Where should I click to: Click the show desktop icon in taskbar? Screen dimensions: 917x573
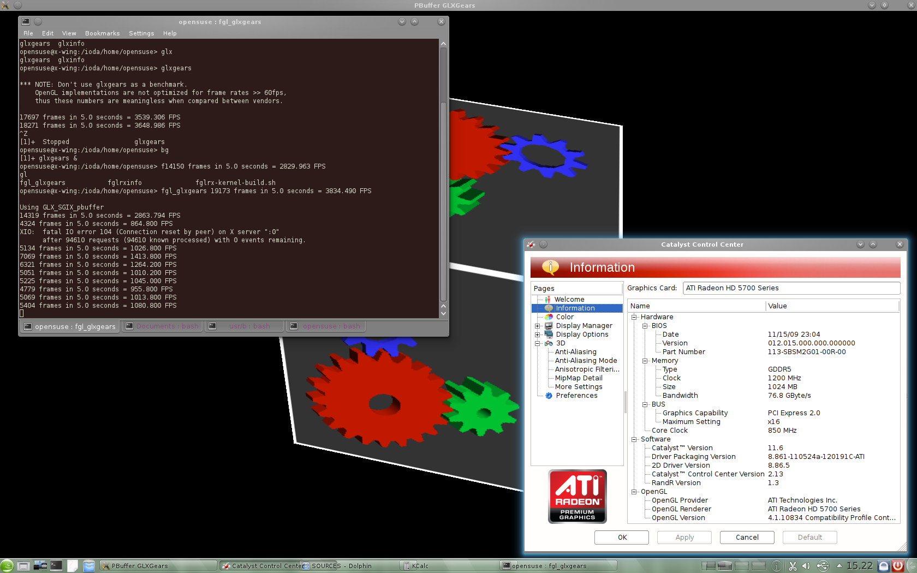tap(23, 566)
